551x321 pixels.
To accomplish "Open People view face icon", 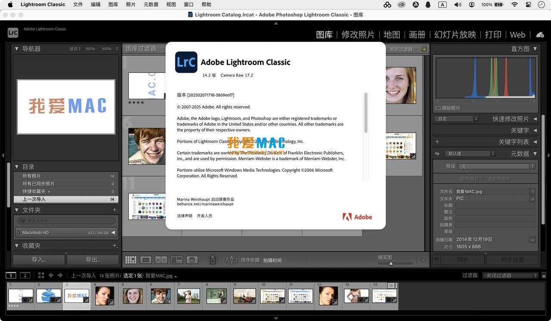I will [x=192, y=260].
